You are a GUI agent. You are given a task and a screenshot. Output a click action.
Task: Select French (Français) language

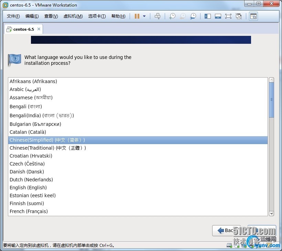point(138,211)
